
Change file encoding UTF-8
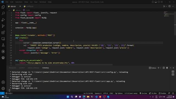[105, 93]
